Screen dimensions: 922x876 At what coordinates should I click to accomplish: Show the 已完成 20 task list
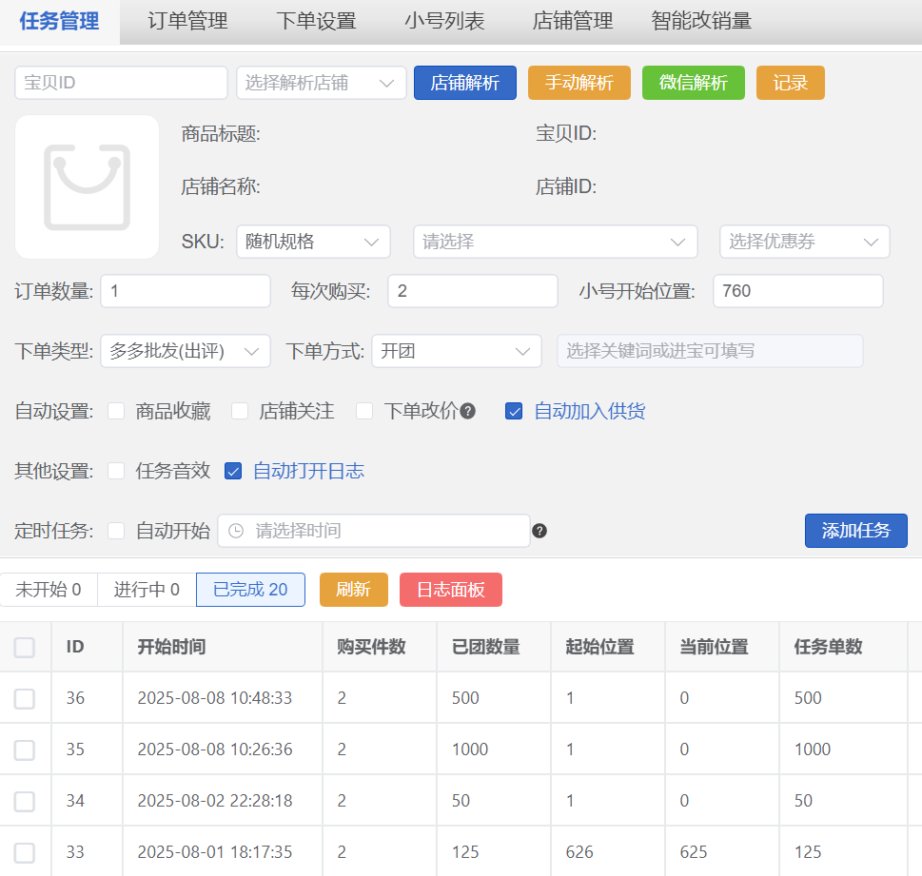[x=250, y=590]
